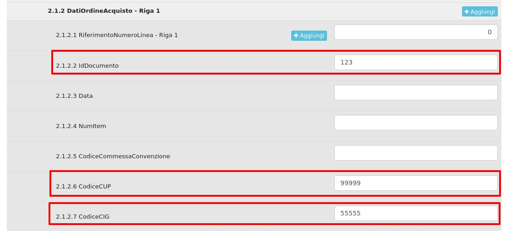Click the plus icon beside RiferimentoNumeroLinea
The image size is (506, 231).
tap(296, 35)
